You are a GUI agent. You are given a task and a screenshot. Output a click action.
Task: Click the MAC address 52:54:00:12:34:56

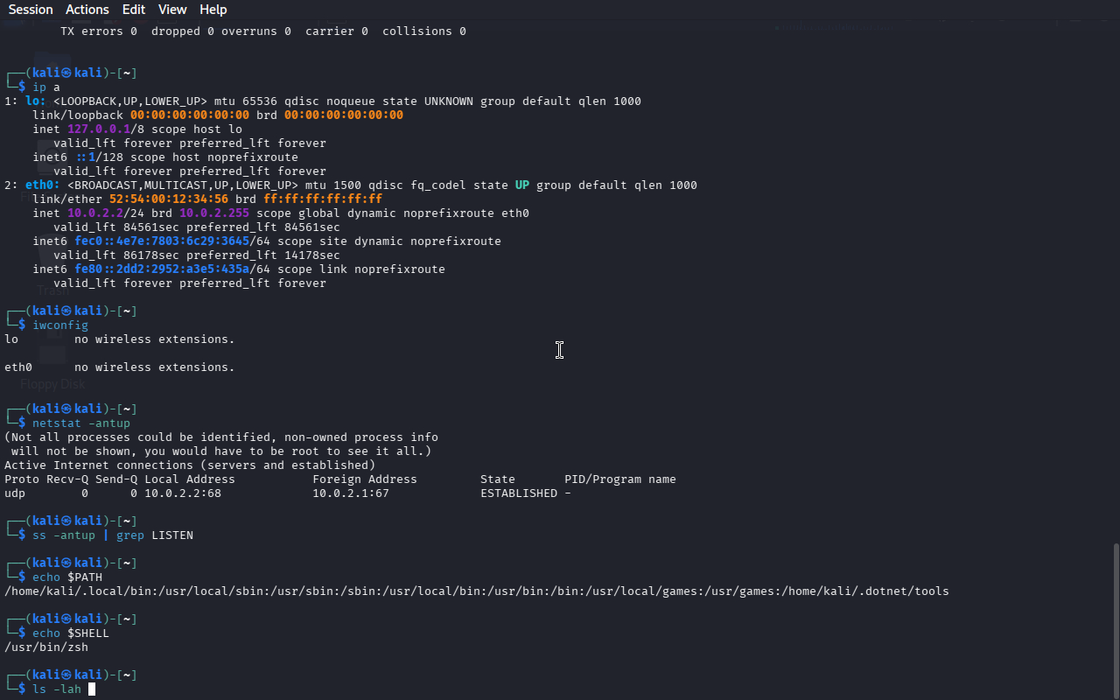point(169,199)
